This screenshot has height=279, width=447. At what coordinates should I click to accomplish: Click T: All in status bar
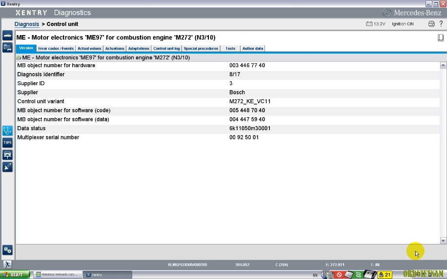[x=375, y=265]
